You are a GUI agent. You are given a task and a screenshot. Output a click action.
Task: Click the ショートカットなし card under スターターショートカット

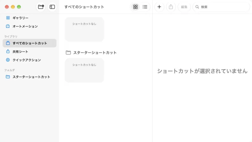[84, 70]
